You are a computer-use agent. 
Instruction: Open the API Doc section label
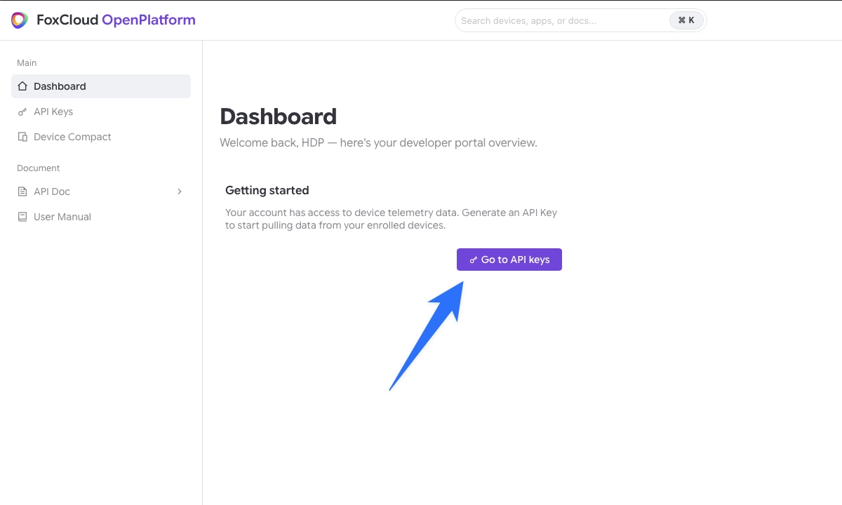point(52,191)
